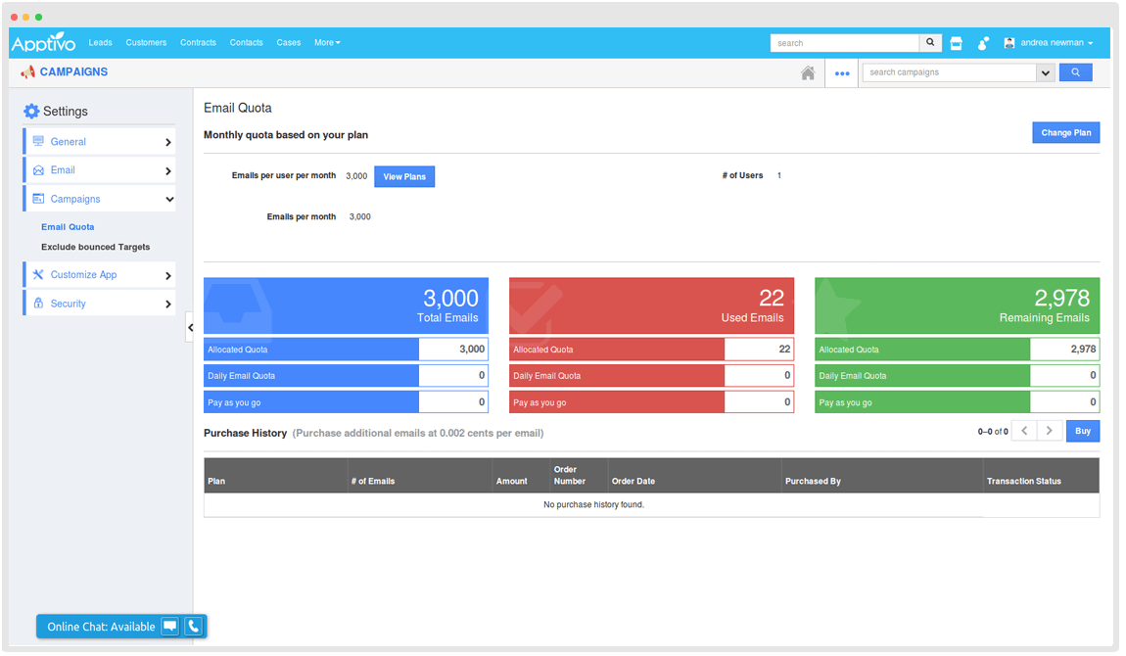Click the Campaigns home icon
The image size is (1126, 656).
808,72
